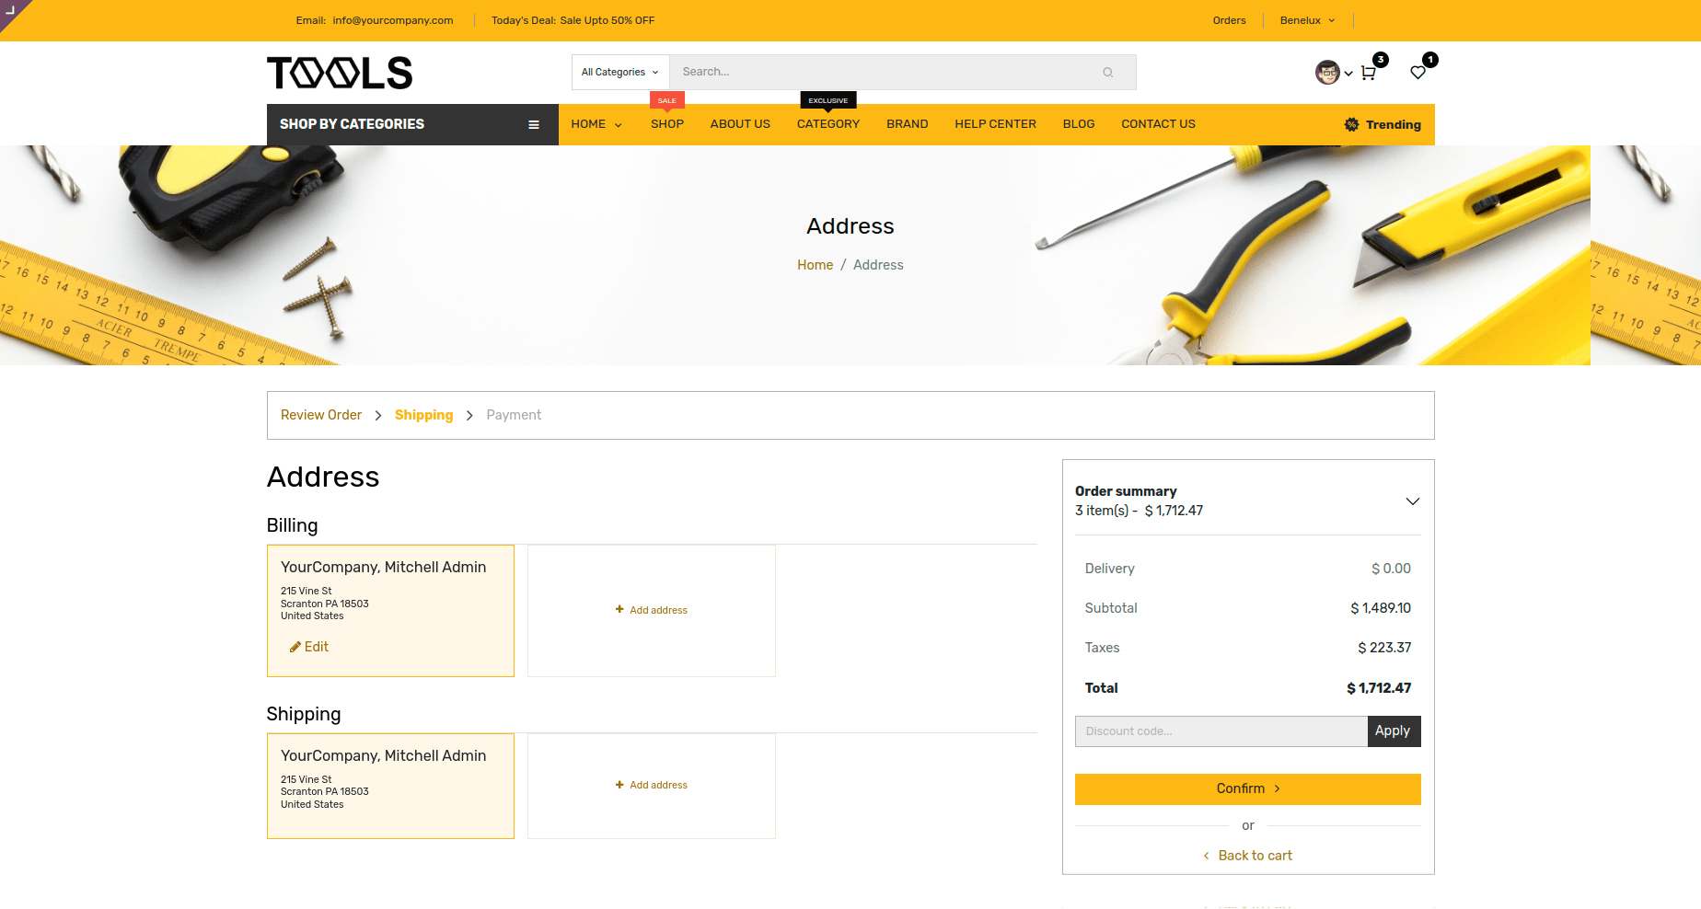This screenshot has width=1701, height=909.
Task: Click Back to cart link
Action: 1247,856
